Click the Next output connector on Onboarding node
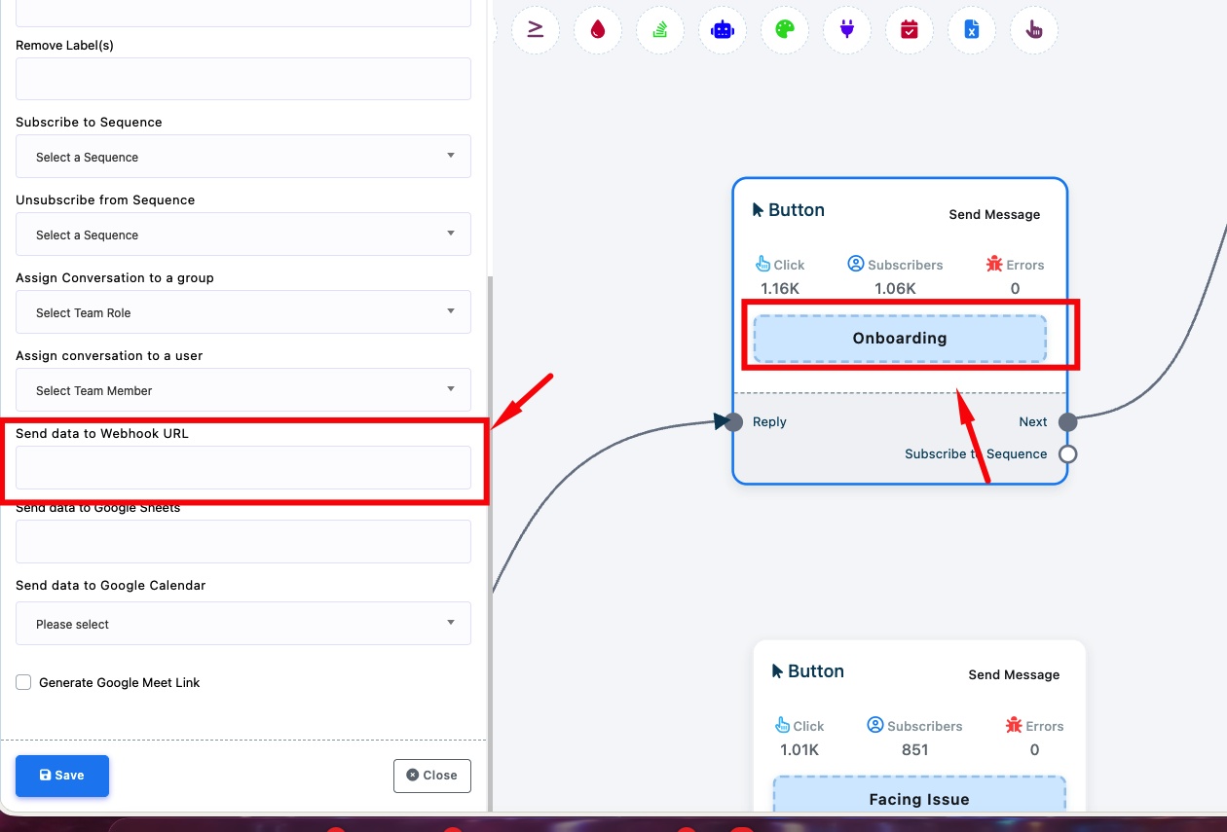Image resolution: width=1227 pixels, height=832 pixels. click(1068, 421)
